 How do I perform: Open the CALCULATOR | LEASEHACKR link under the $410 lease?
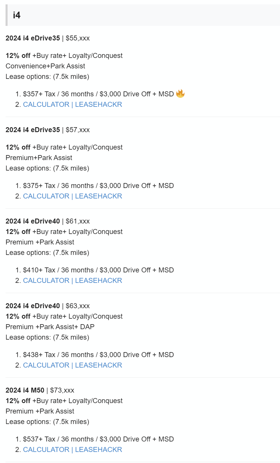(72, 281)
